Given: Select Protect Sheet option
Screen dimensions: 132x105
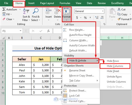Looking at the screenshot, I should 78,91.
